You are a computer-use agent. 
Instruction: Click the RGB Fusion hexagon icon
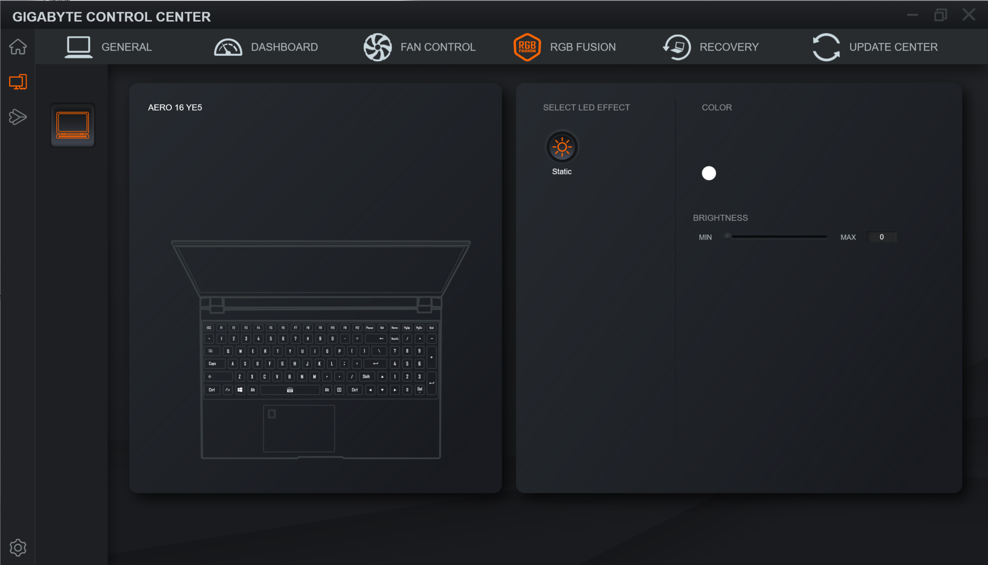[x=527, y=47]
